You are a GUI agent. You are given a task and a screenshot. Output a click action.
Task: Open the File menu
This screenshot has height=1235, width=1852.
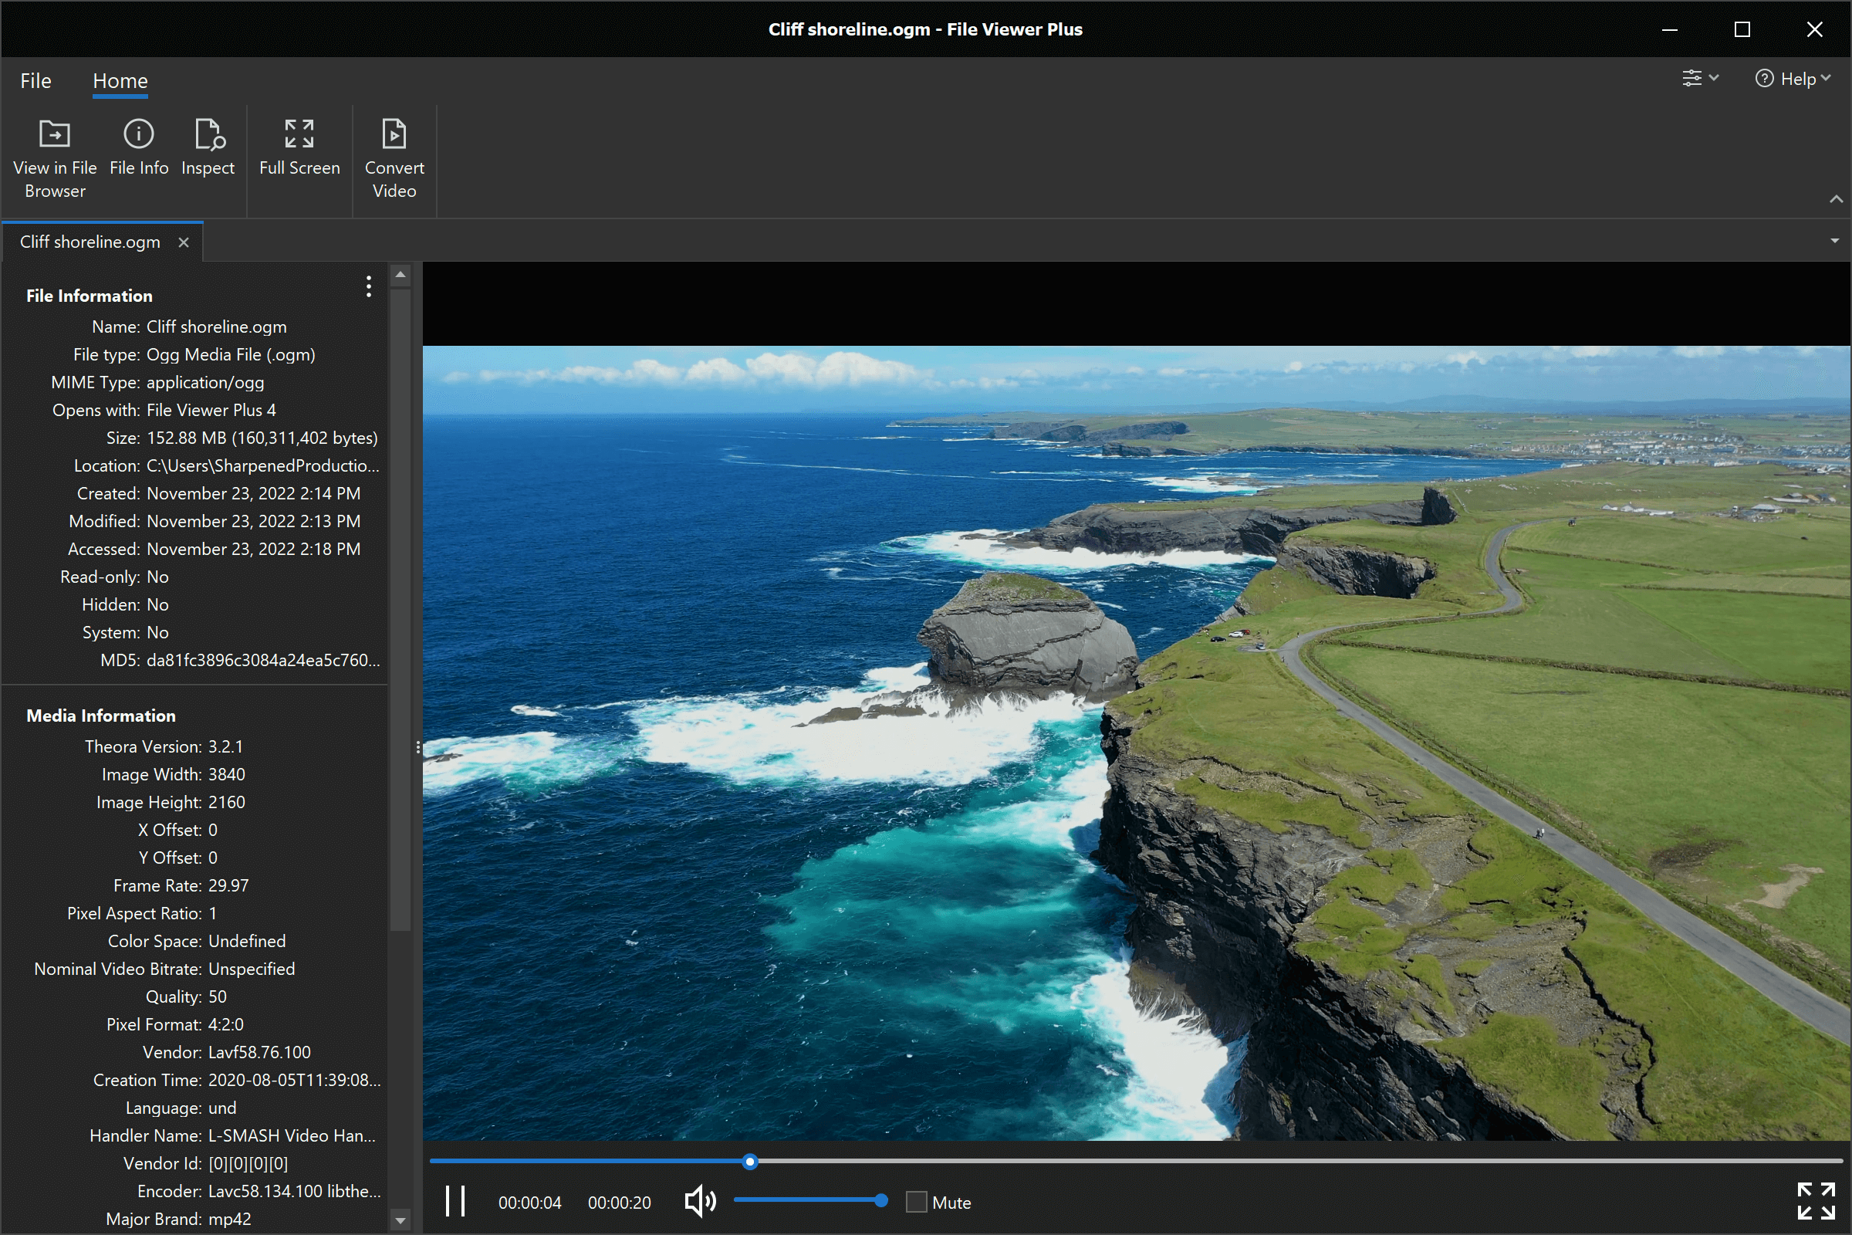pyautogui.click(x=35, y=80)
